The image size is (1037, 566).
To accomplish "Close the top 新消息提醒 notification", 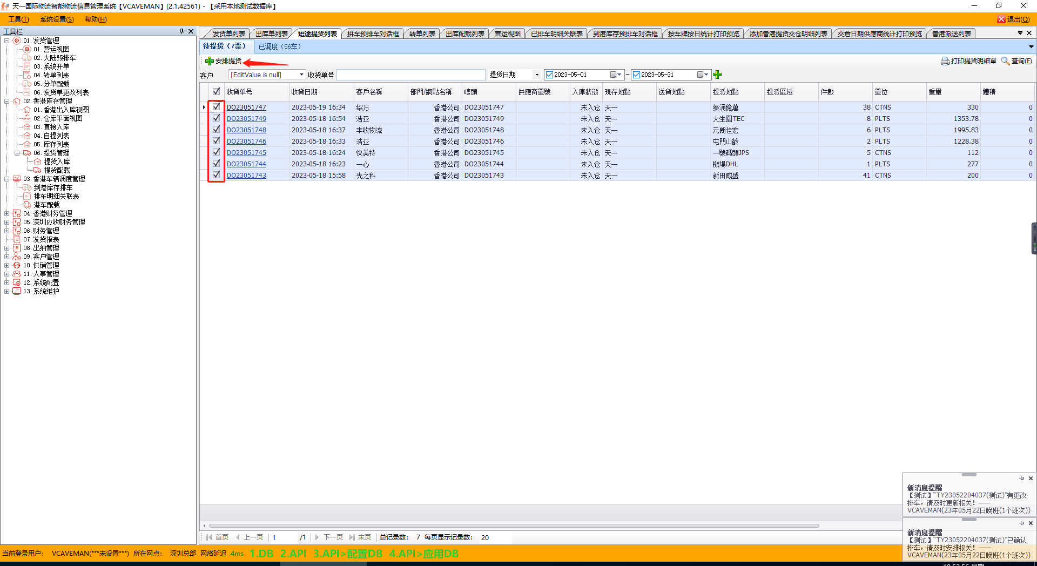I will click(1031, 479).
